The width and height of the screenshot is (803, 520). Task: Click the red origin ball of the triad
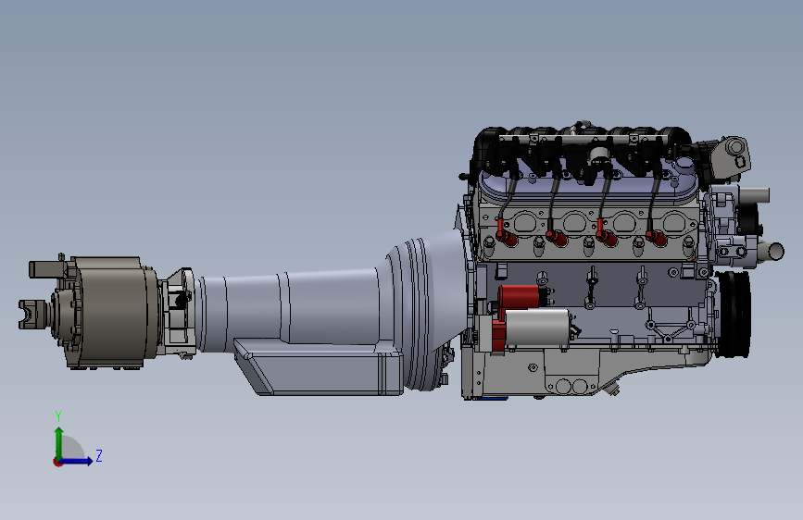[x=57, y=462]
